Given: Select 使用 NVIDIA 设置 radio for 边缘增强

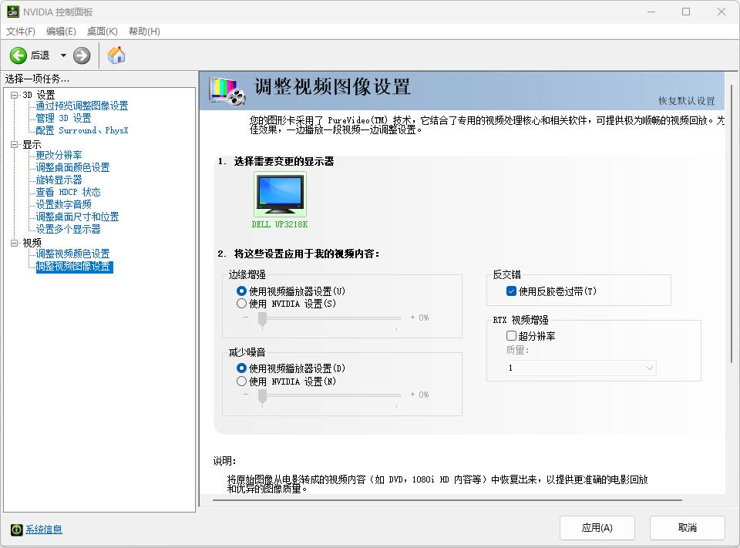Looking at the screenshot, I should pos(240,303).
